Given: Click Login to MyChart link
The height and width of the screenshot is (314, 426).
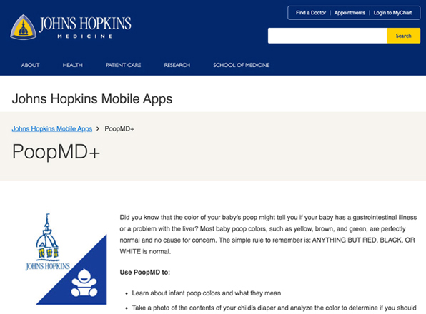Looking at the screenshot, I should point(392,13).
